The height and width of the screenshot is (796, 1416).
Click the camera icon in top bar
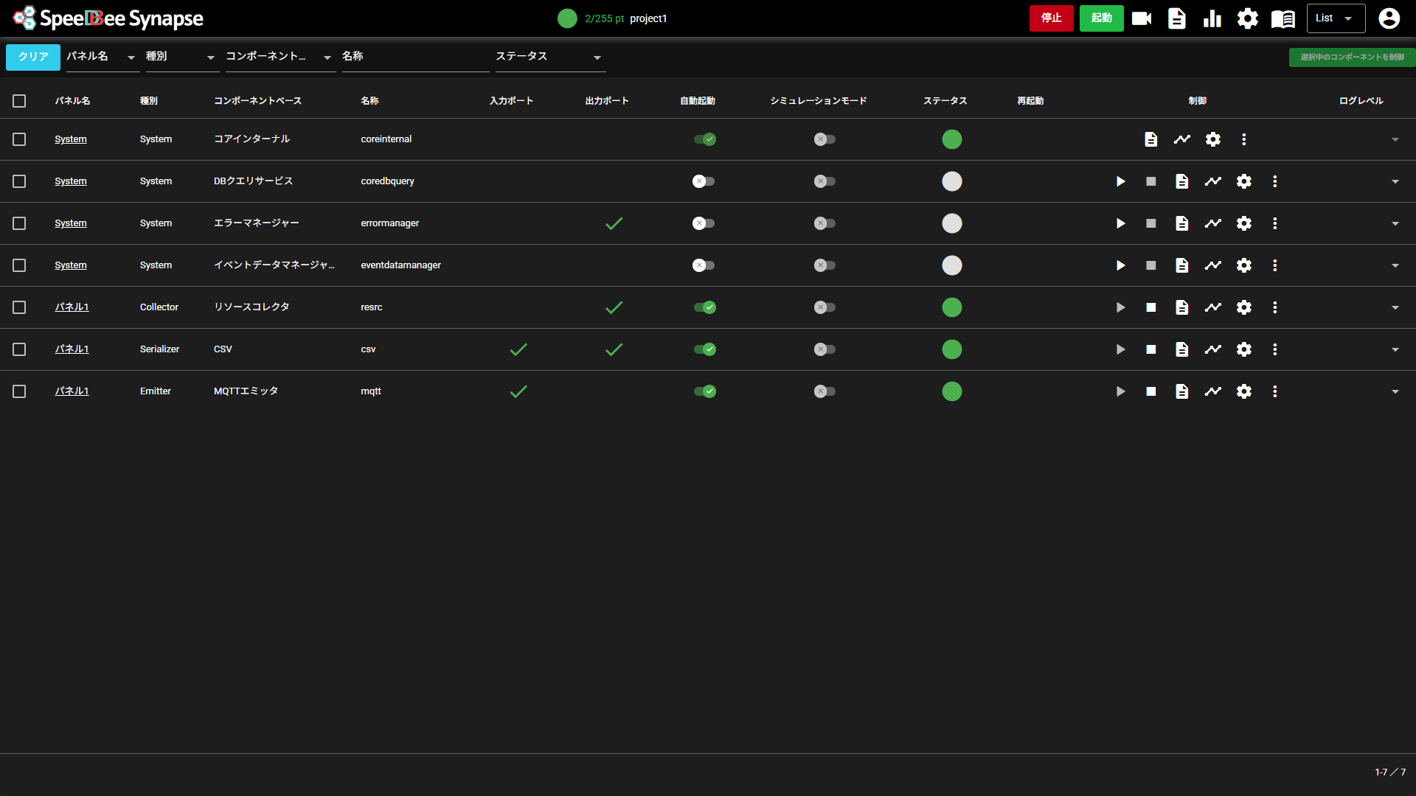click(x=1141, y=18)
